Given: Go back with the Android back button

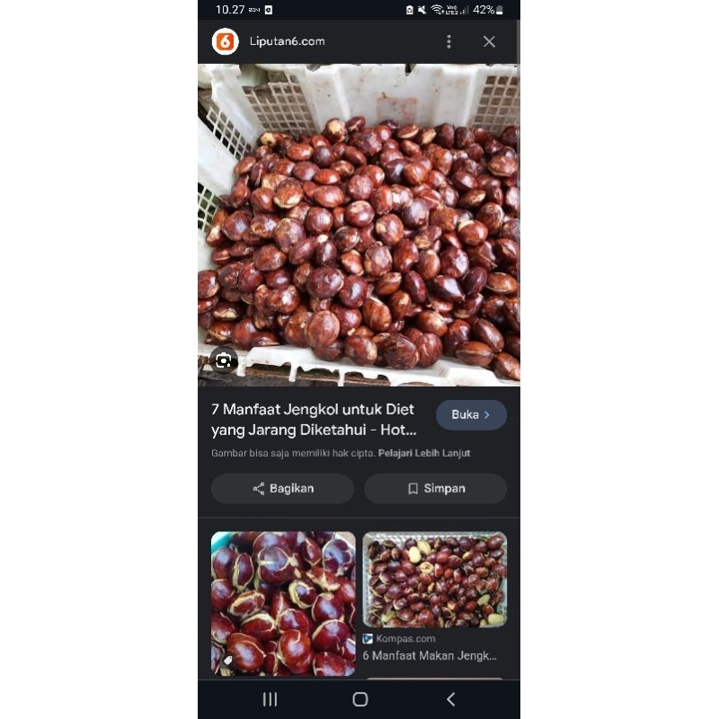Looking at the screenshot, I should point(450,699).
